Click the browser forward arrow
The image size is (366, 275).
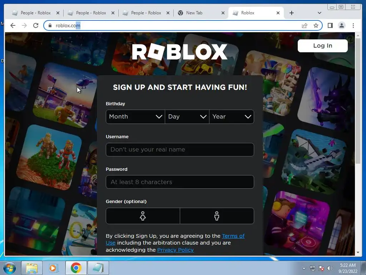[x=24, y=25]
